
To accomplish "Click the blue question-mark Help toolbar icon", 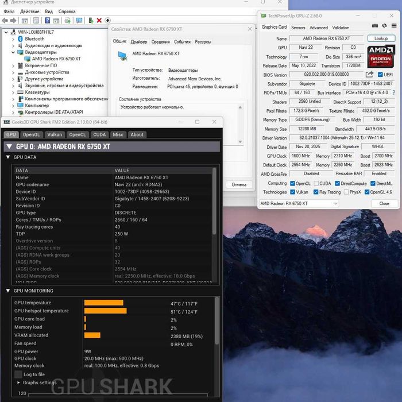I will coord(48,21).
